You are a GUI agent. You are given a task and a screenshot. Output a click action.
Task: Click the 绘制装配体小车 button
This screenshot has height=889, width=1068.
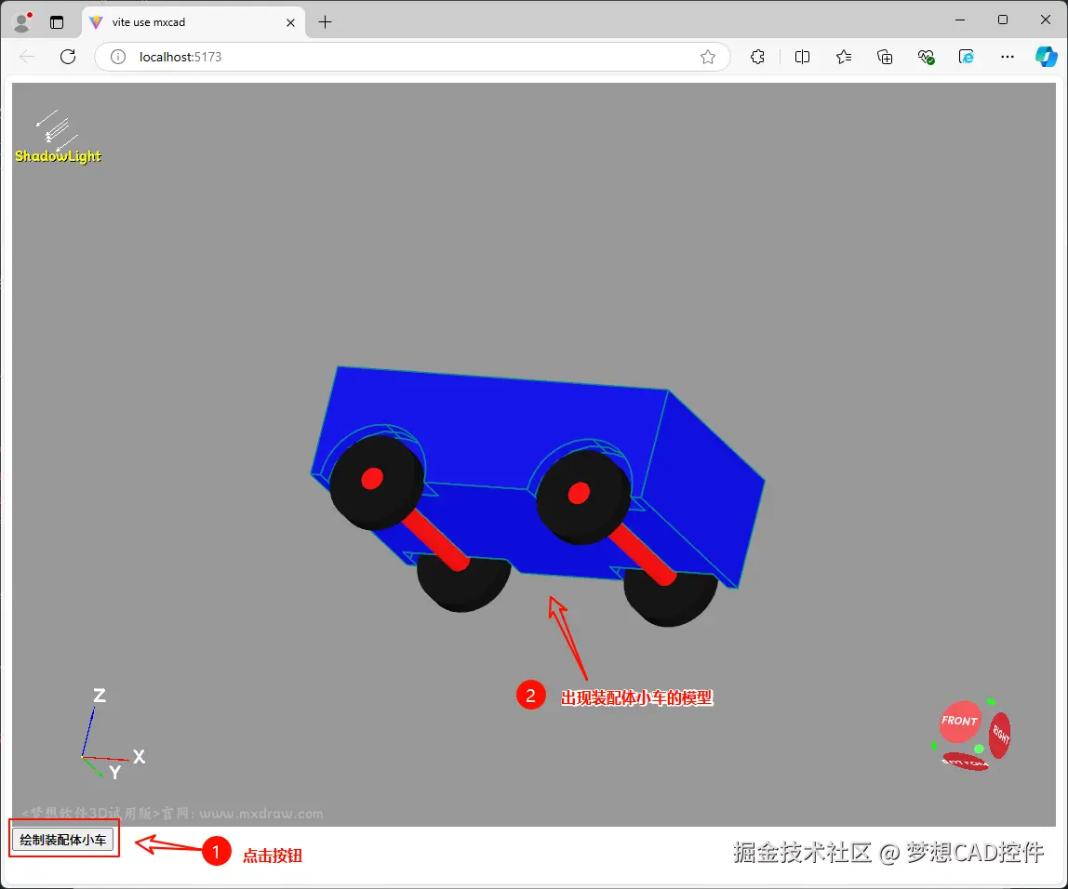coord(62,839)
